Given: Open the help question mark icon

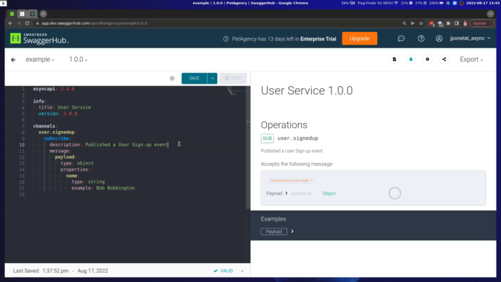Looking at the screenshot, I should (421, 39).
